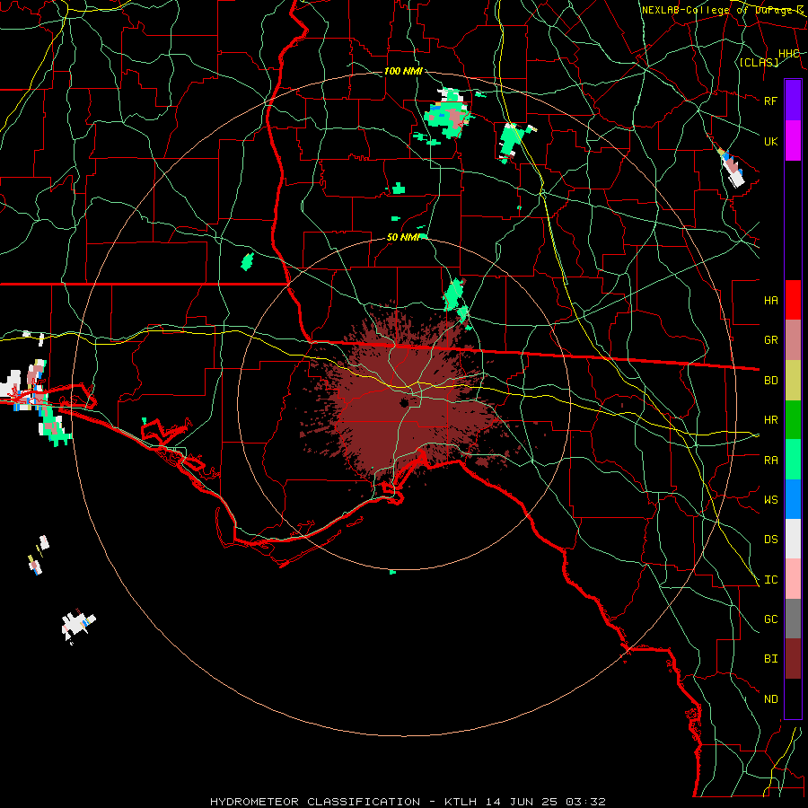
Task: Click the WS legend label
Action: coord(771,500)
